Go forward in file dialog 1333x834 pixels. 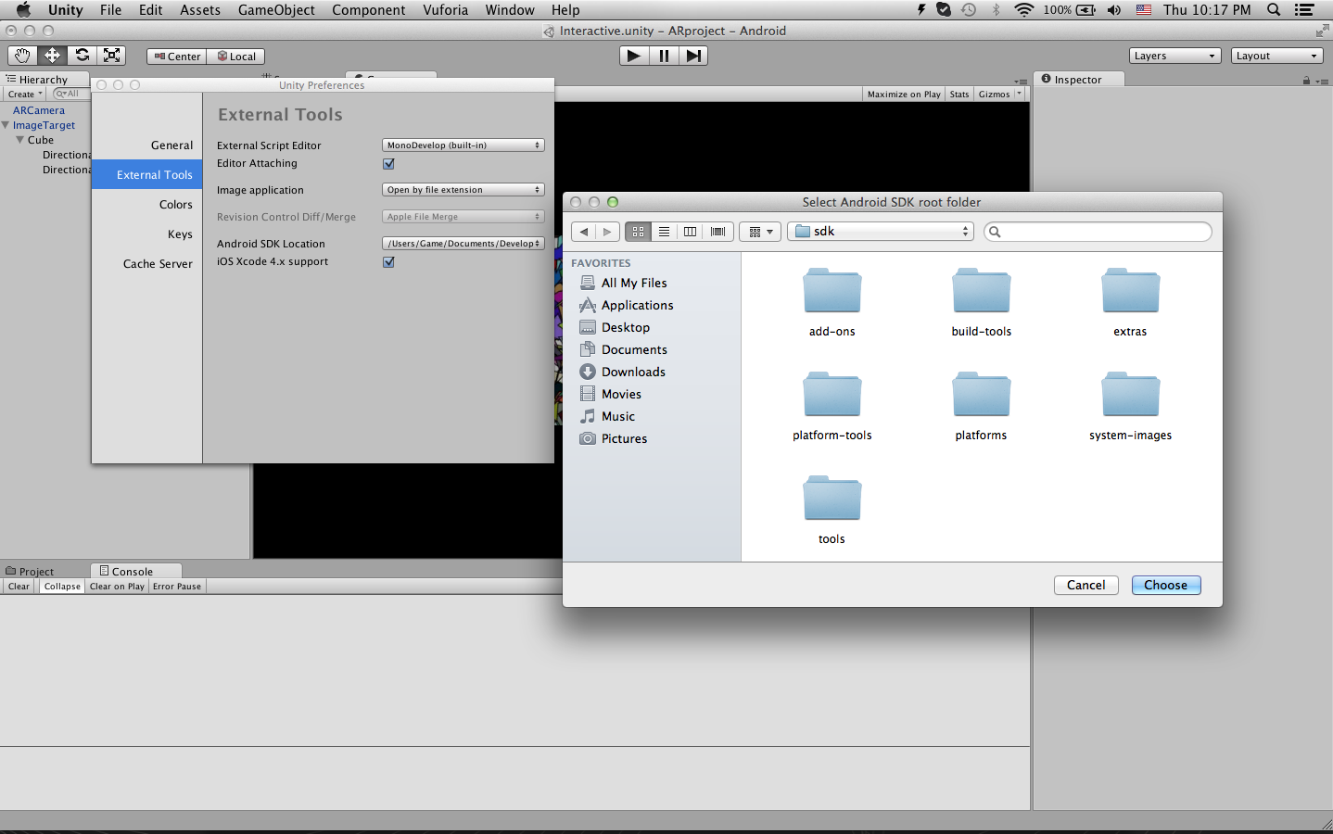[x=607, y=232]
